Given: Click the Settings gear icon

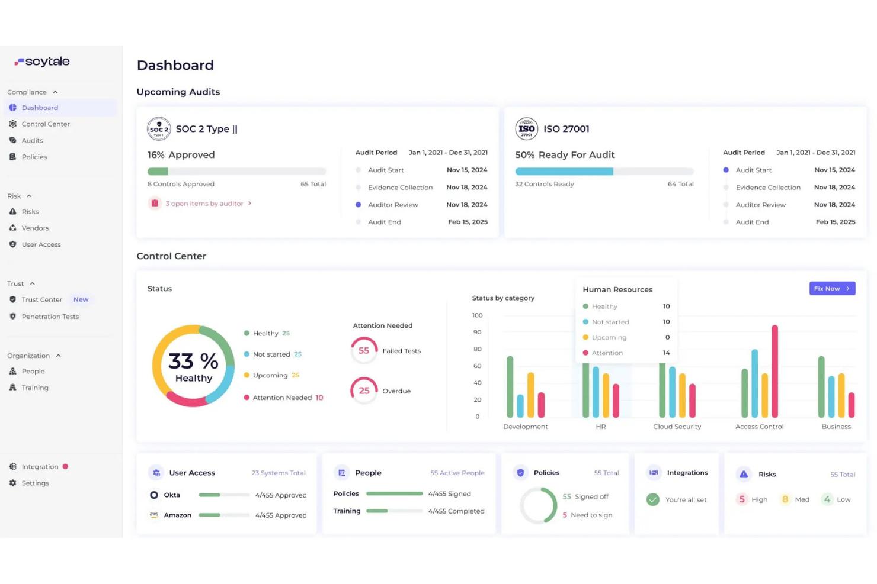Looking at the screenshot, I should (x=13, y=483).
